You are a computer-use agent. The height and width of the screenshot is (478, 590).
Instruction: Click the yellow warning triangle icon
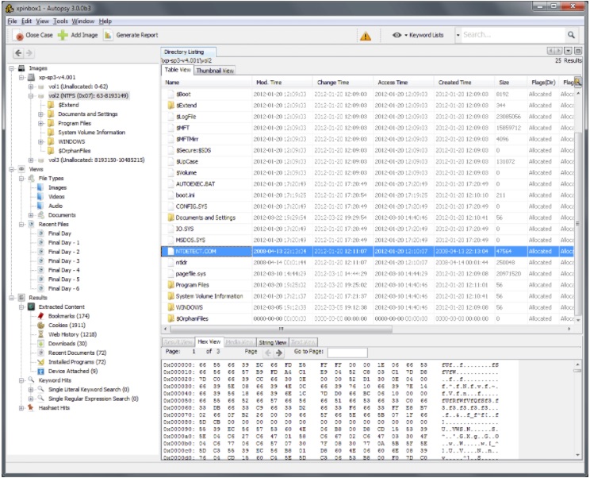coord(365,36)
